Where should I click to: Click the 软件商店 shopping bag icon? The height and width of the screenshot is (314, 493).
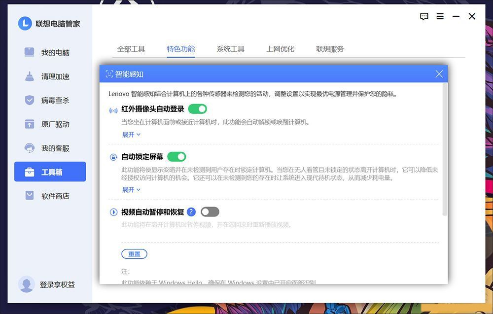coord(29,196)
